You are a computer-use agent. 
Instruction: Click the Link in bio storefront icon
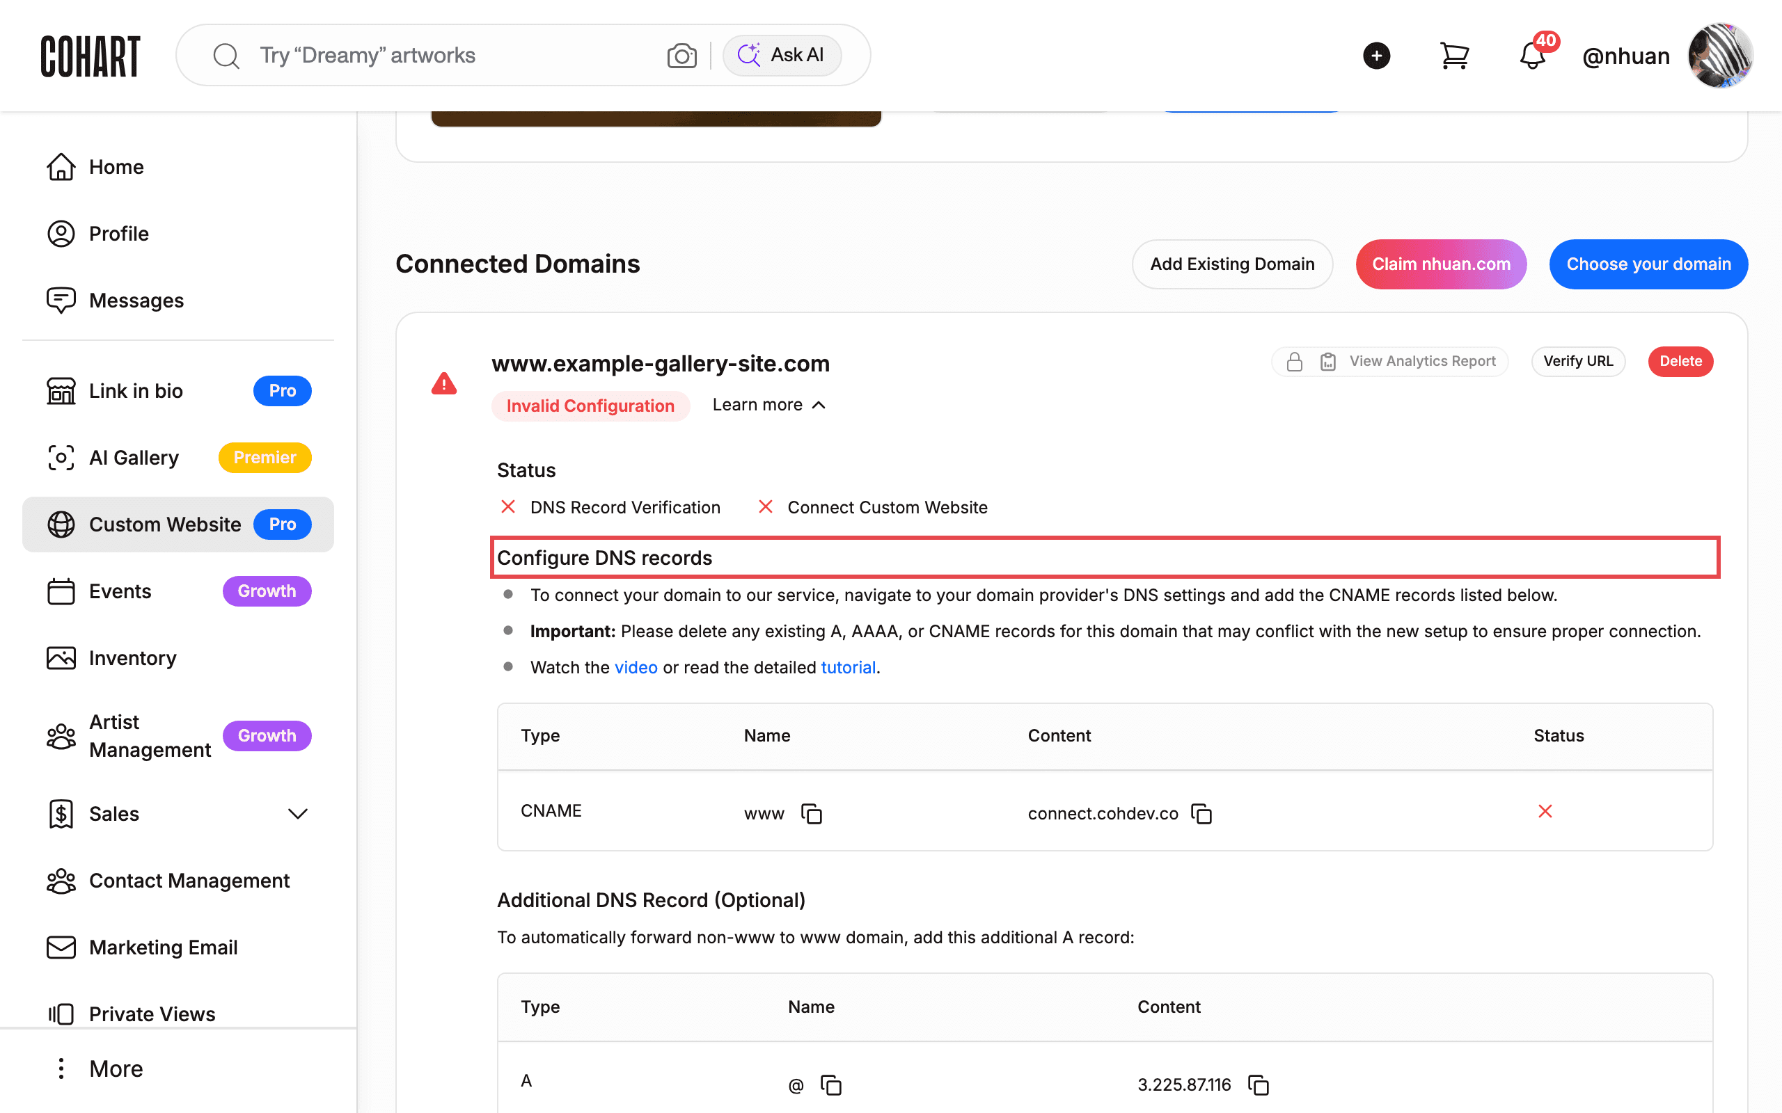pos(61,391)
